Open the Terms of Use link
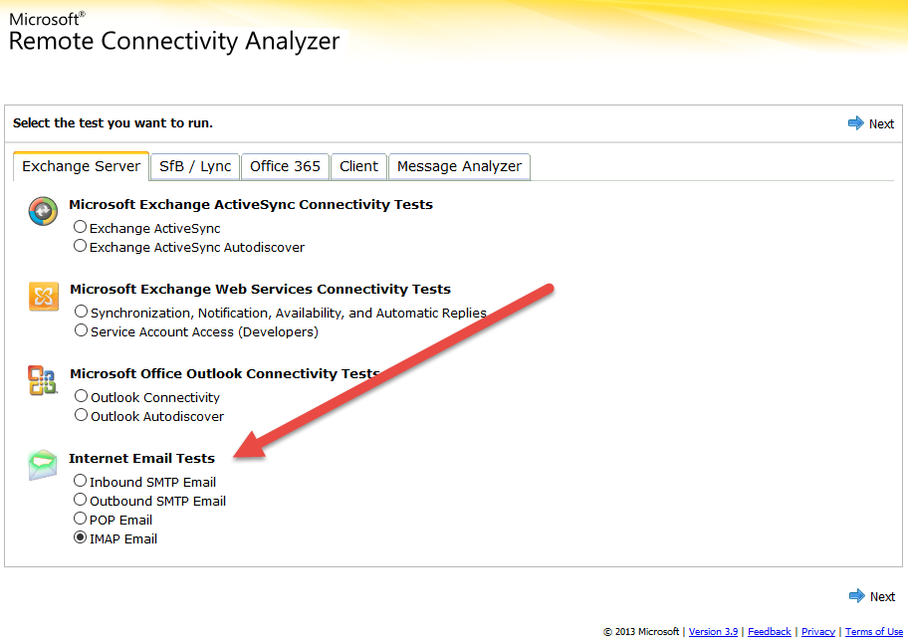Viewport: 908px width, 639px height. tap(874, 631)
